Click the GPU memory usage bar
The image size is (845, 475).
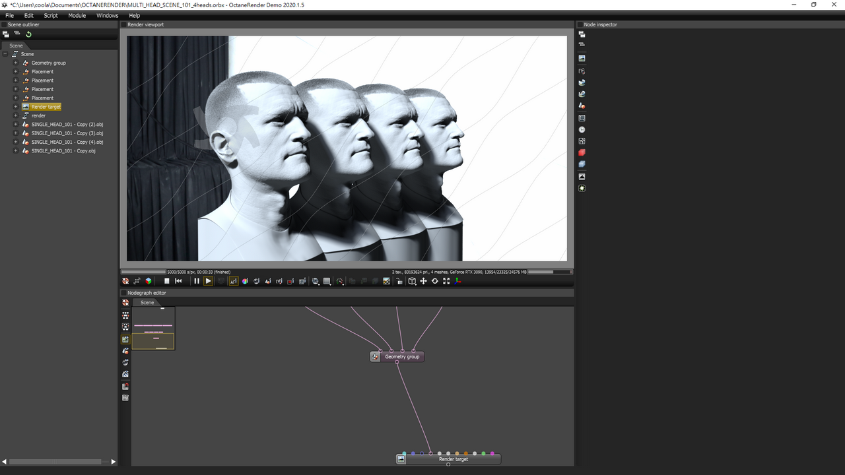[x=549, y=272]
